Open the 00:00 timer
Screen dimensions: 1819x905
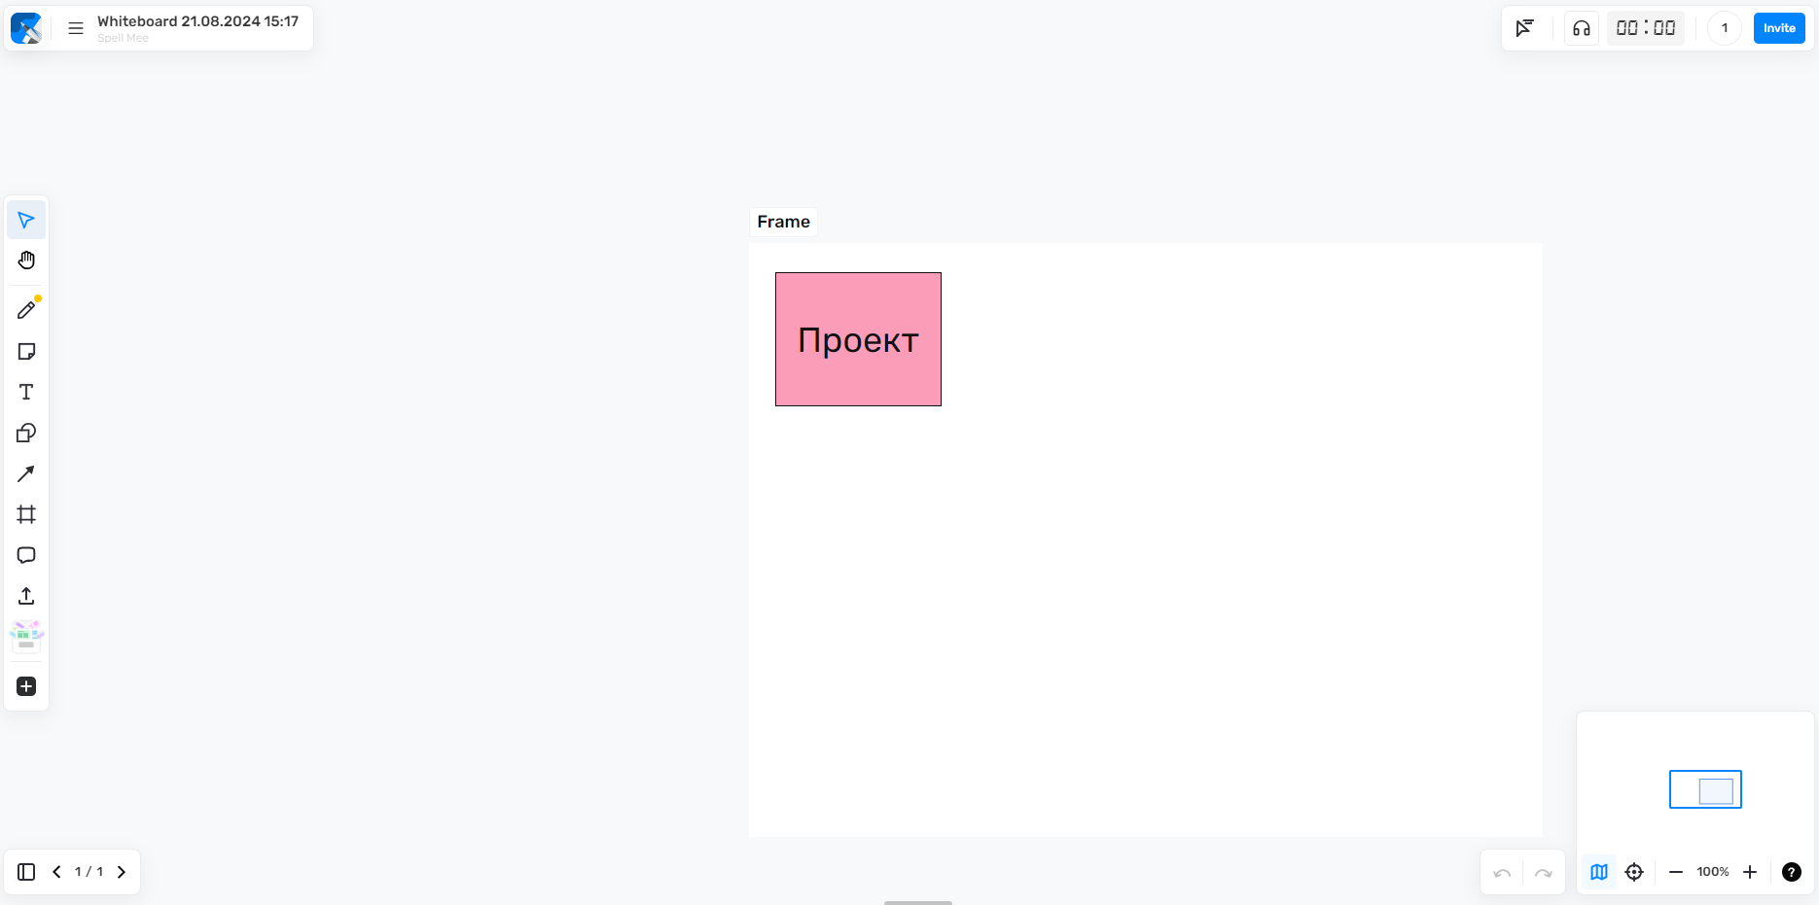tap(1646, 28)
